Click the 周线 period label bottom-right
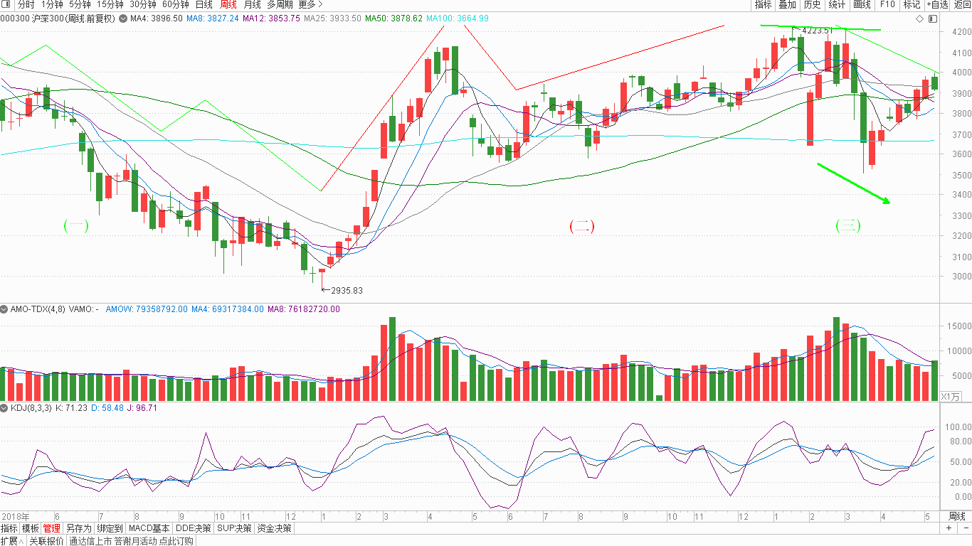This screenshot has width=972, height=546. tap(957, 516)
